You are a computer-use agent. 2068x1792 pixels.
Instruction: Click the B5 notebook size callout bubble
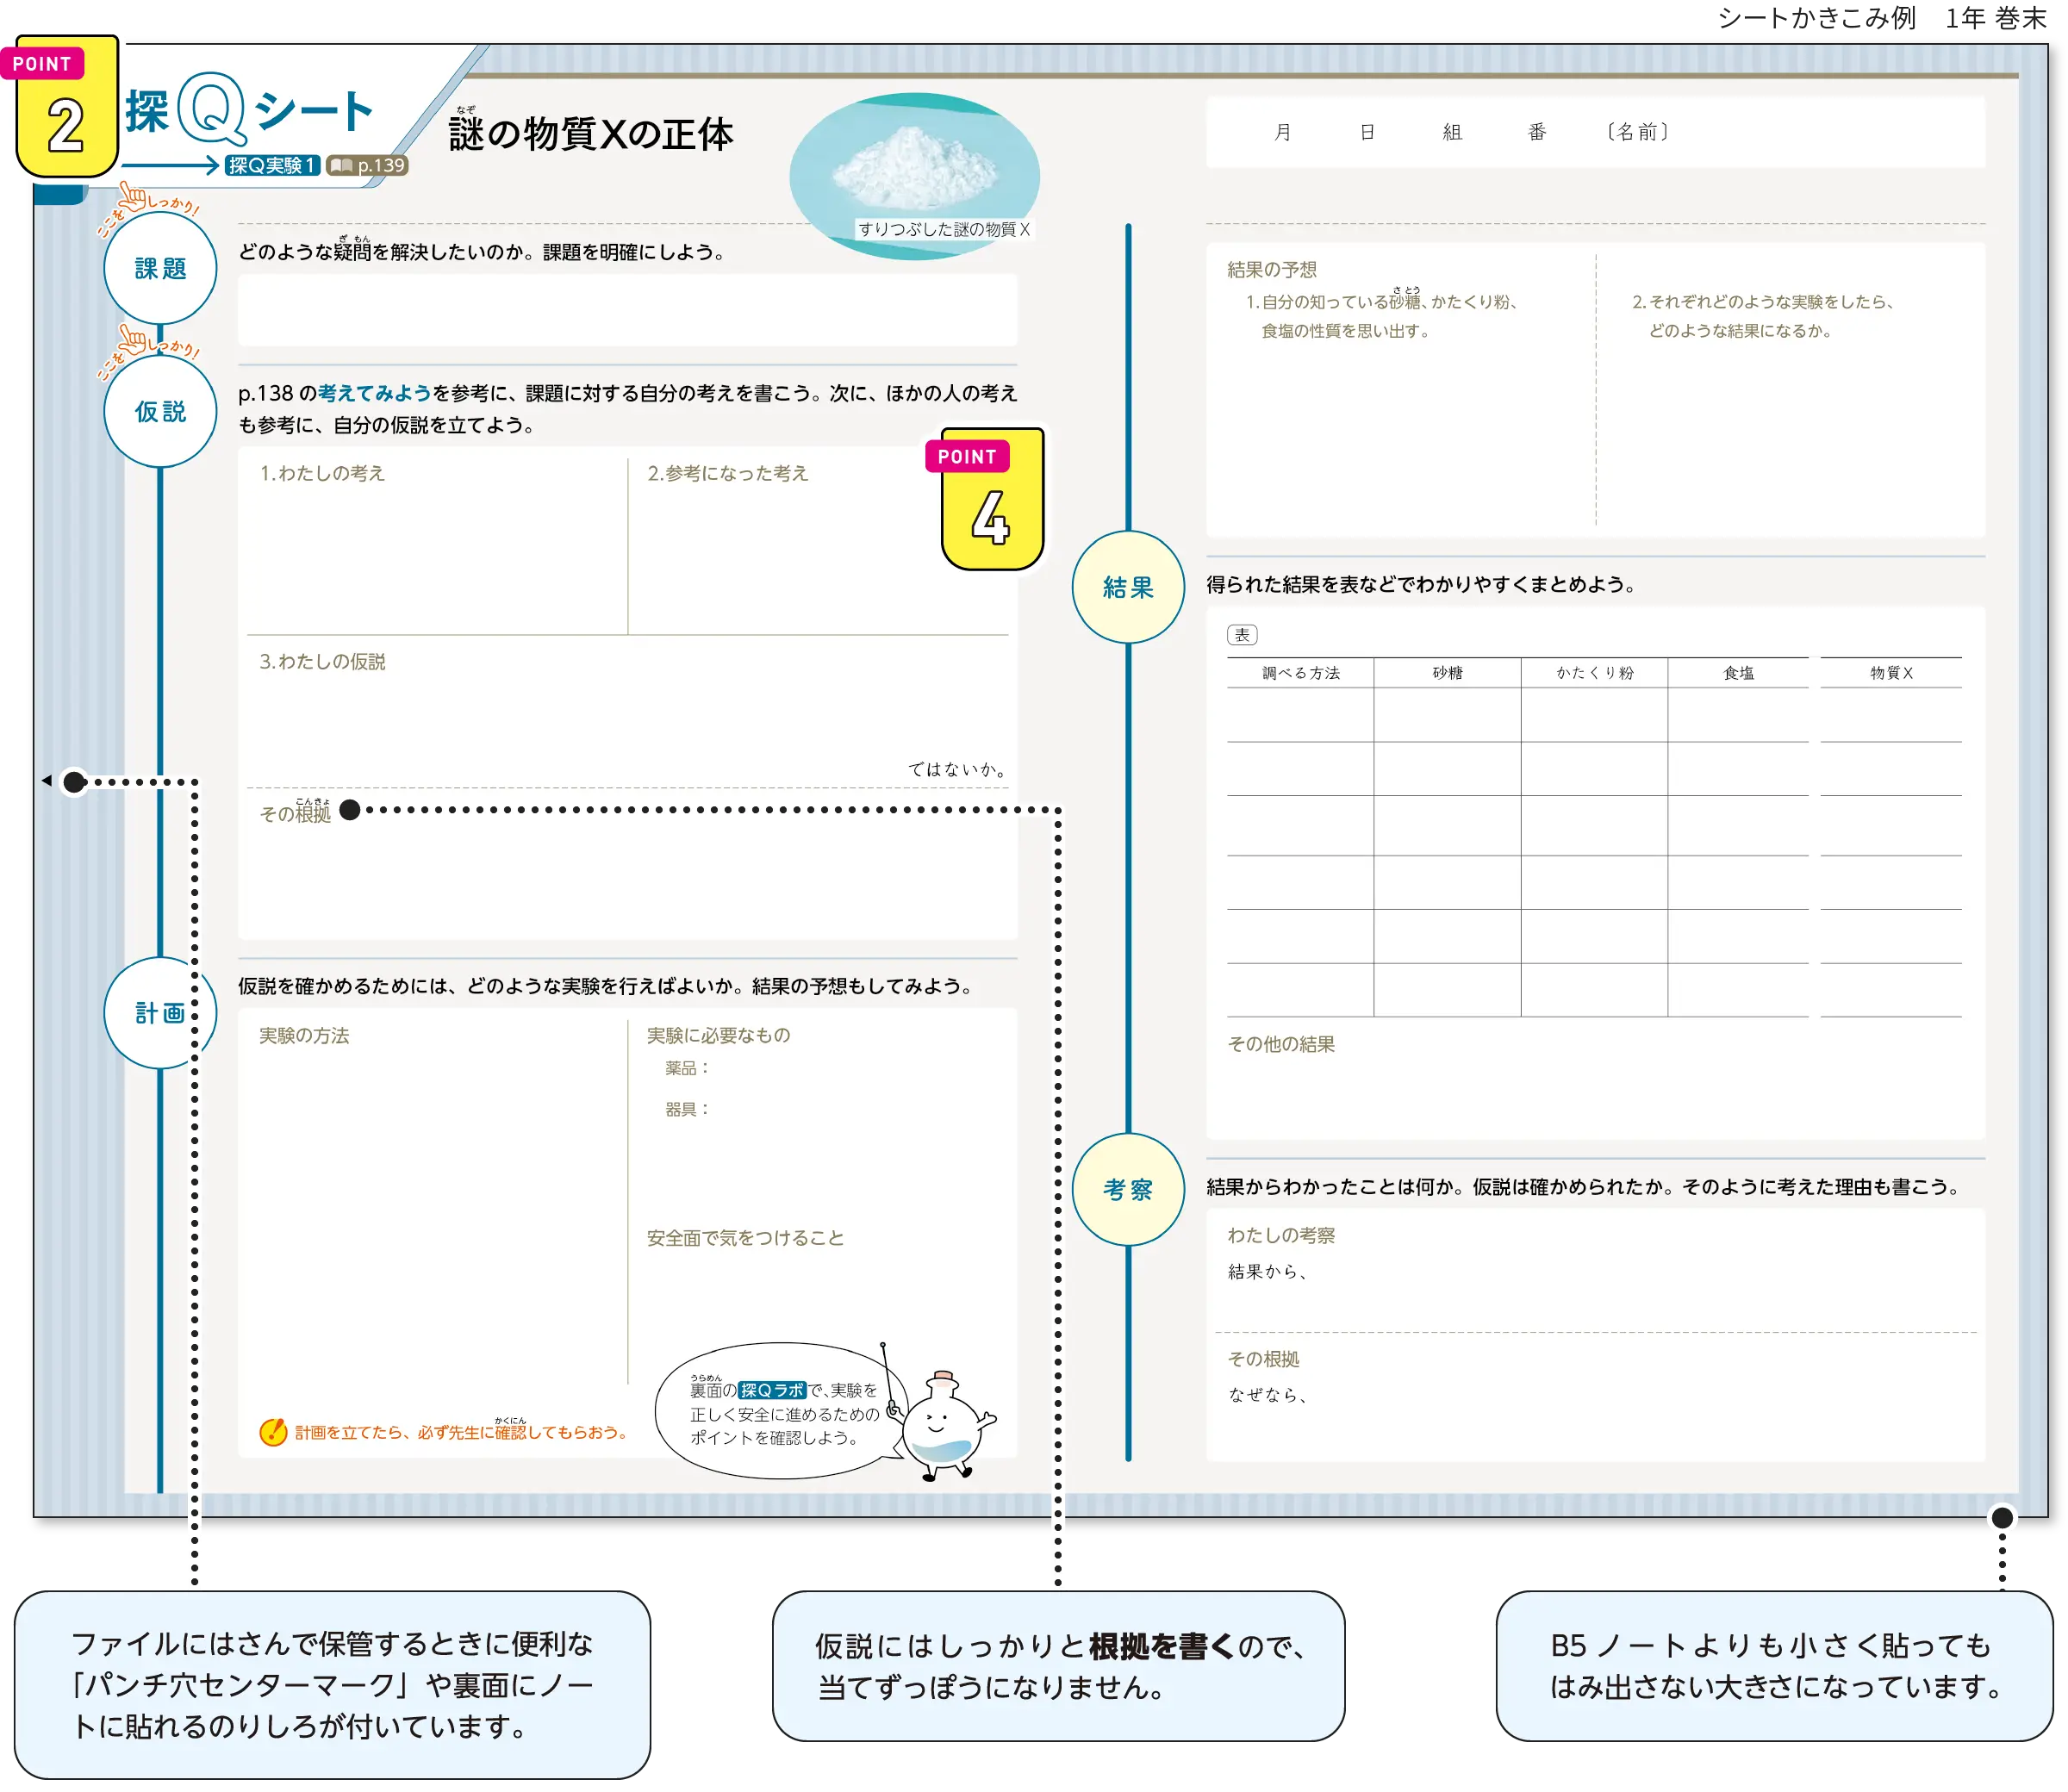pyautogui.click(x=1773, y=1666)
